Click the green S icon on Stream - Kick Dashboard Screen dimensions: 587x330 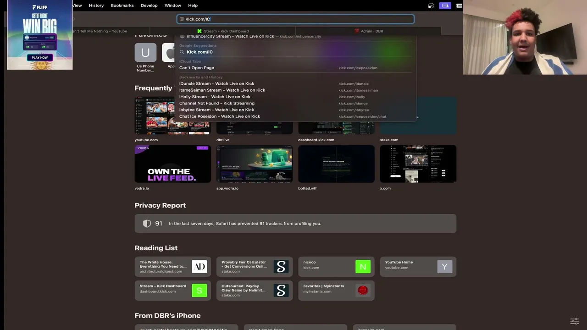coord(199,291)
